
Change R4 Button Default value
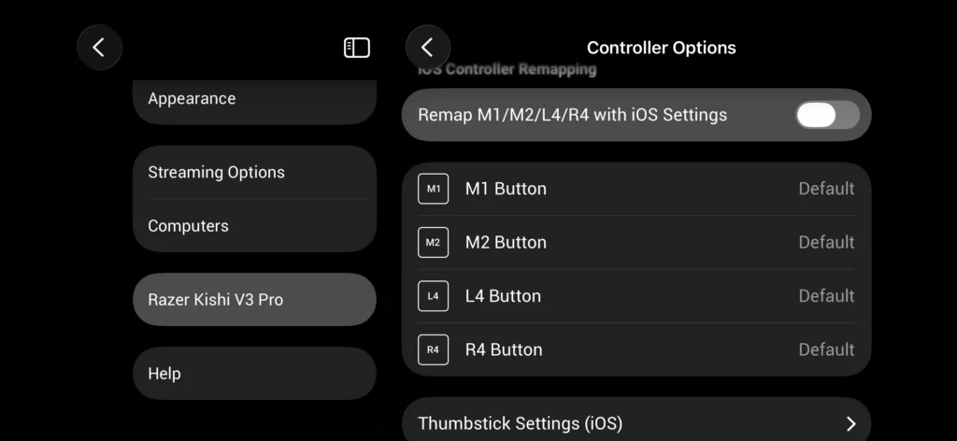coord(826,349)
